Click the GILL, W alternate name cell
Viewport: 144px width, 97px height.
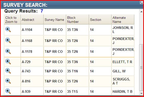pyautogui.click(x=123, y=71)
